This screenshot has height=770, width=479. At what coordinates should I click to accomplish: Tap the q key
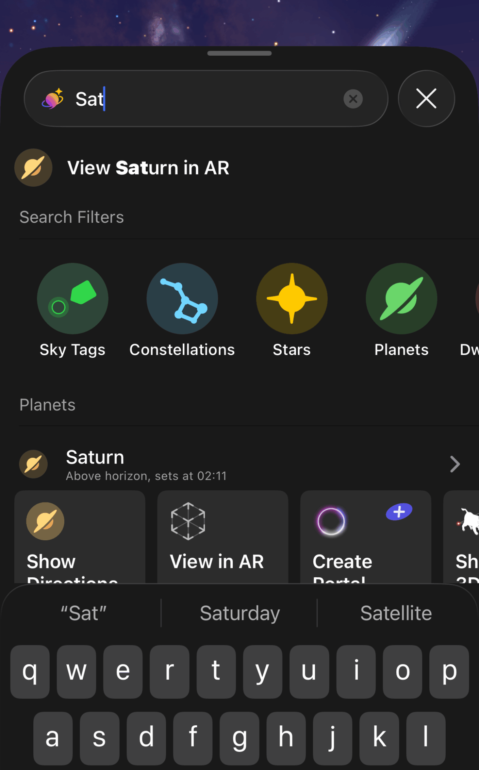(x=30, y=672)
